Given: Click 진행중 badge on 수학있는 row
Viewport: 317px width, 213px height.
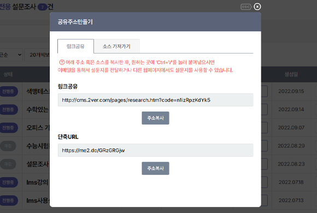Looking at the screenshot, I should pos(8,110).
